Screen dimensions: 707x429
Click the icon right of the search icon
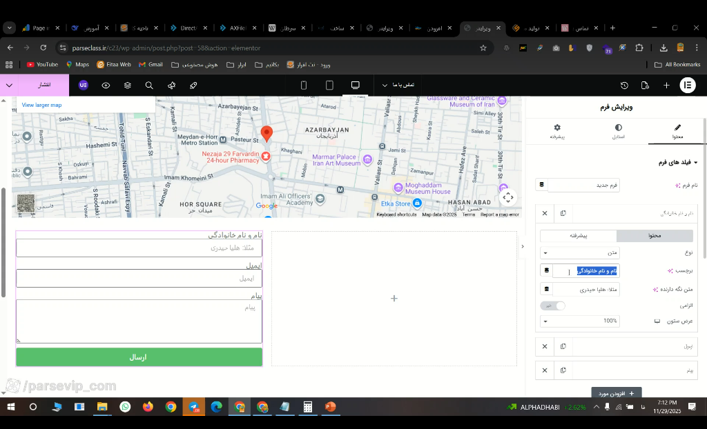tap(171, 85)
